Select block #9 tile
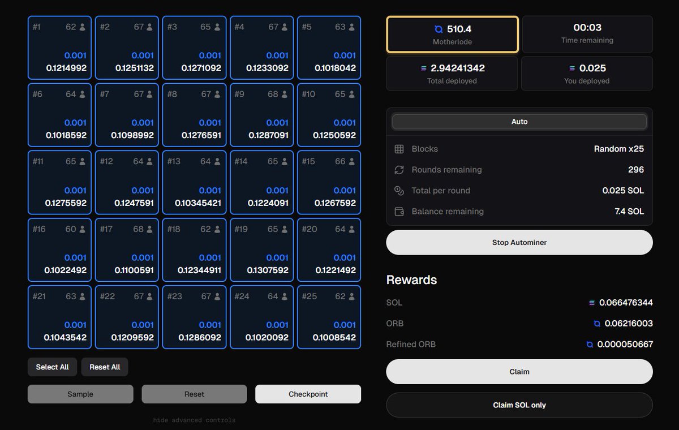The width and height of the screenshot is (679, 430). coord(261,115)
